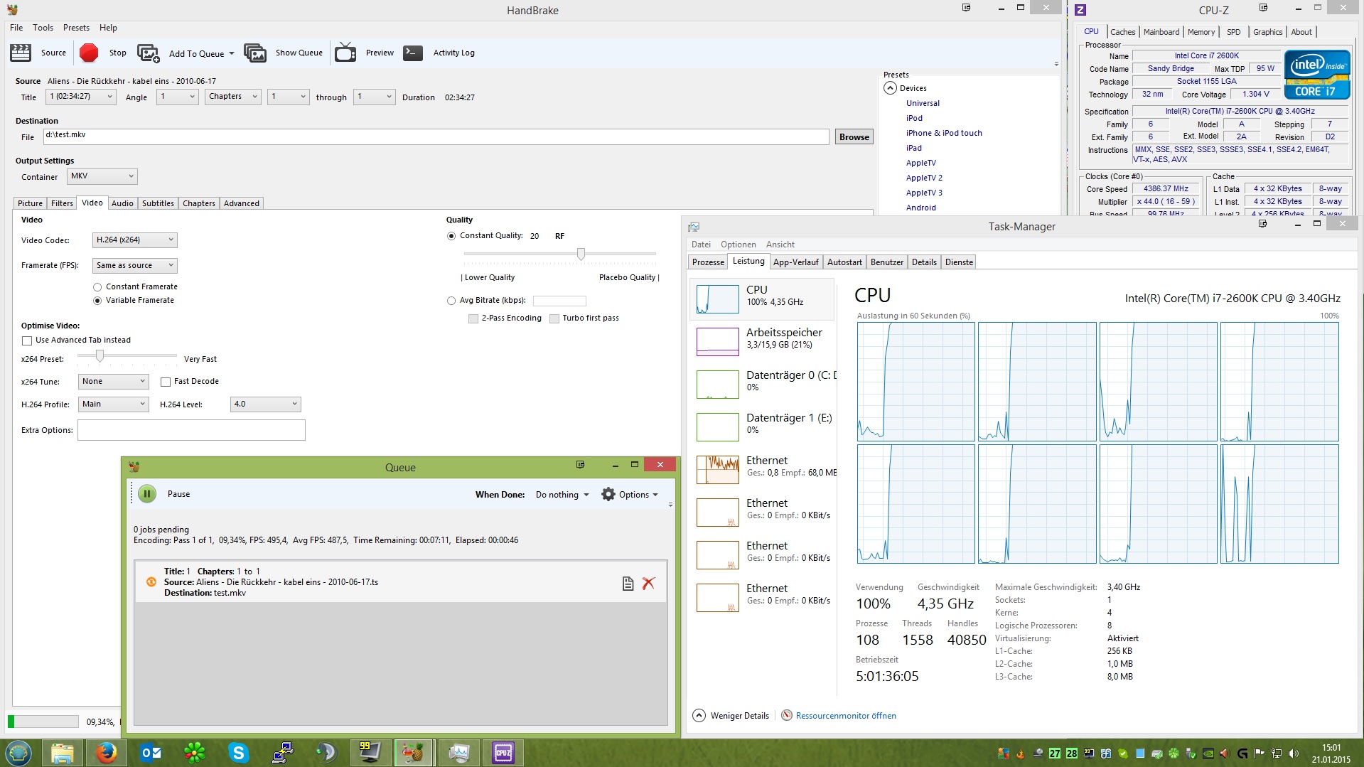
Task: Adjust the x264 Preset slider
Action: point(100,355)
